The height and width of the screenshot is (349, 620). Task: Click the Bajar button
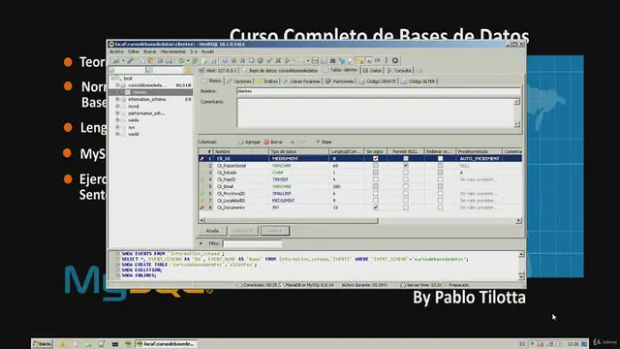[324, 142]
